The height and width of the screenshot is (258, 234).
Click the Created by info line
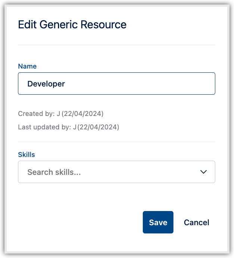point(61,113)
